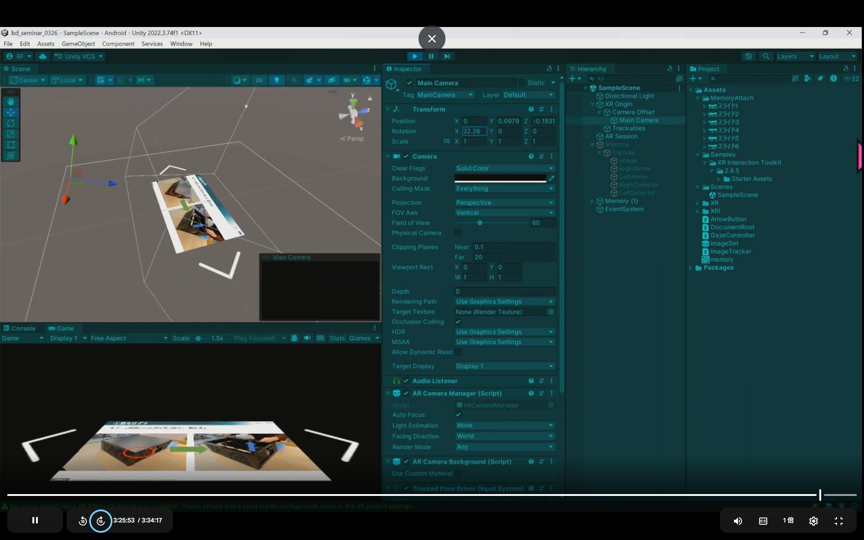Pick background color with eyedropper icon
864x540 pixels.
[x=552, y=178]
